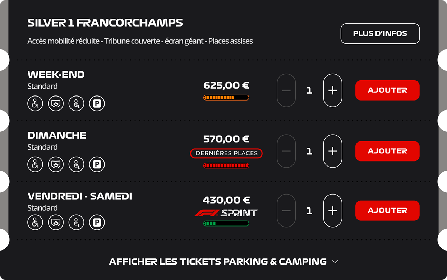Click the chevron next to Parking & Camping
447x280 pixels.
[x=335, y=262]
